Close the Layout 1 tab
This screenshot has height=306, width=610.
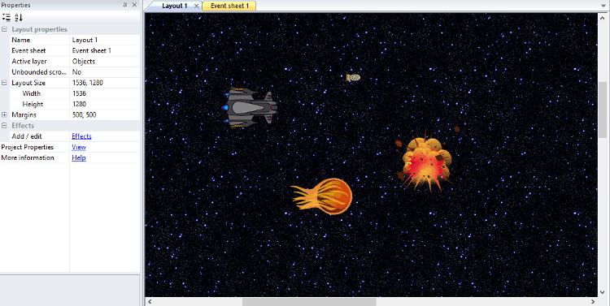pyautogui.click(x=197, y=6)
